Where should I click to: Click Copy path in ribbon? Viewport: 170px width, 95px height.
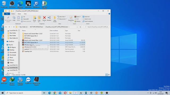point(25,19)
